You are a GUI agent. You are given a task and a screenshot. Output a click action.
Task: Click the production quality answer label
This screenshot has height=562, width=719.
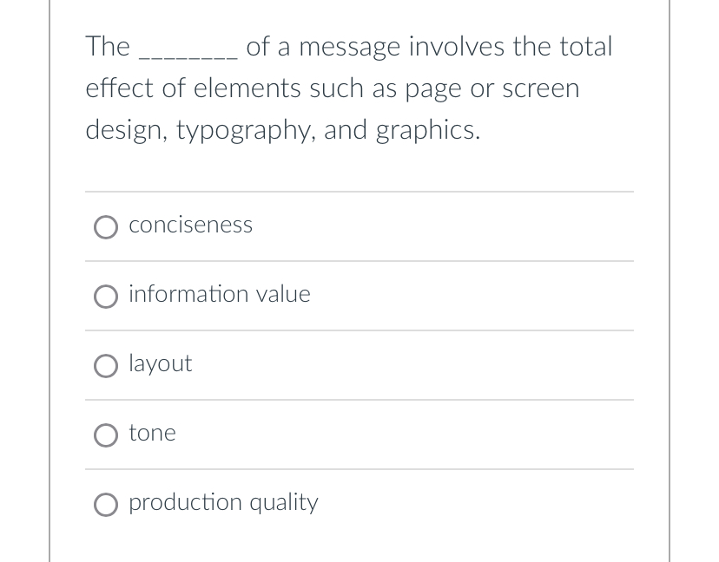click(223, 502)
